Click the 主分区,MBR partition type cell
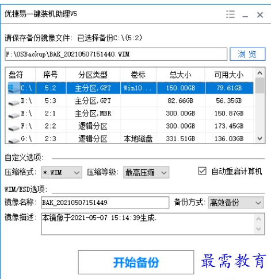Viewport: 271px width, 279px height. (x=93, y=113)
